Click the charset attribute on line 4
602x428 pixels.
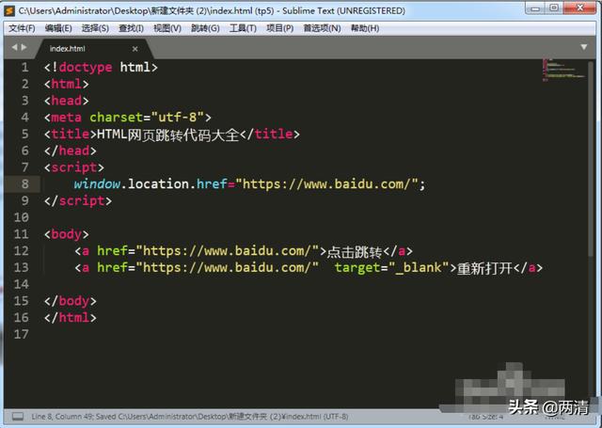tap(117, 118)
